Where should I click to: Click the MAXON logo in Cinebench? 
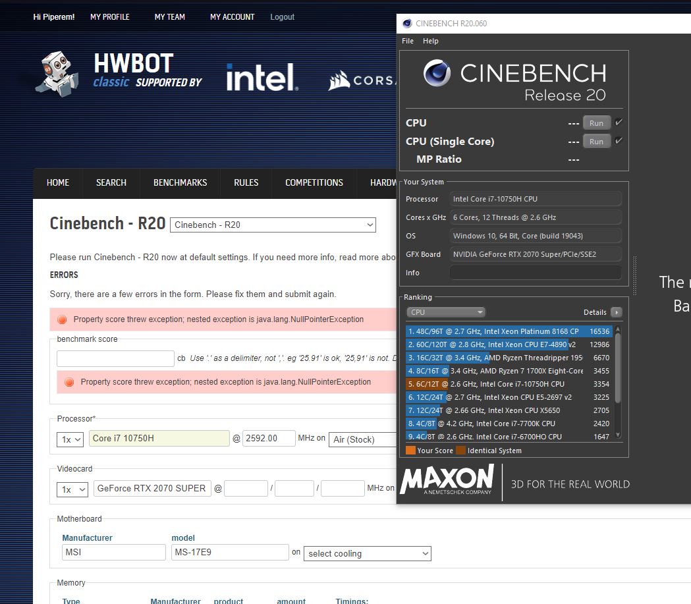click(x=447, y=480)
